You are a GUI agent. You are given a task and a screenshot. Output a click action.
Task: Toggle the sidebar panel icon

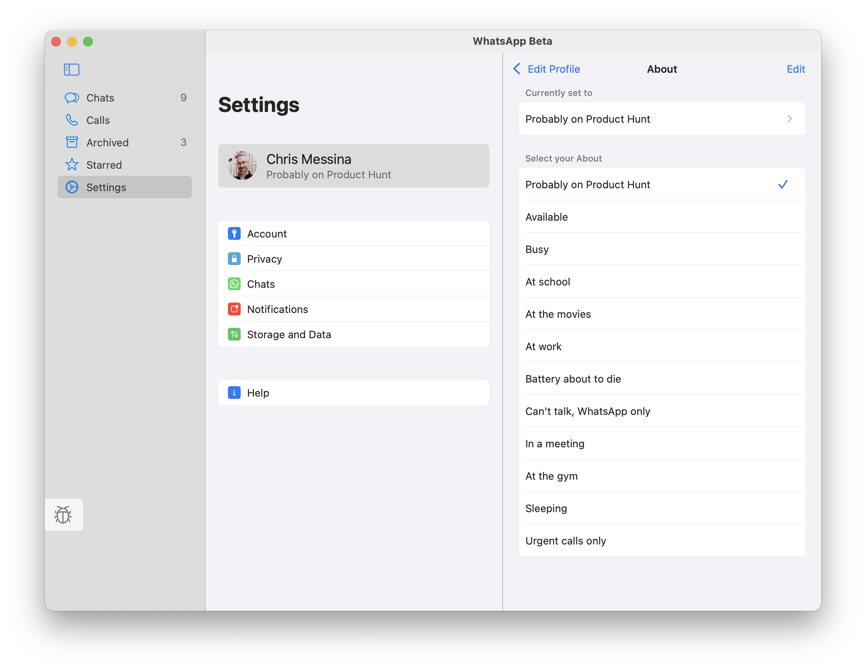tap(72, 70)
